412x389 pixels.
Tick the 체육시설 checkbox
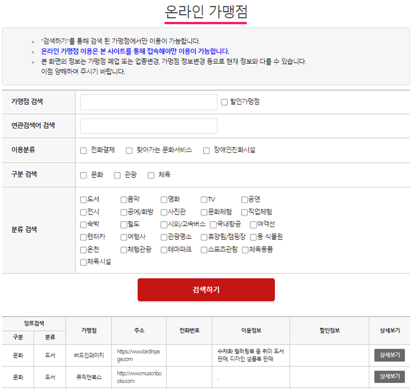pyautogui.click(x=84, y=262)
